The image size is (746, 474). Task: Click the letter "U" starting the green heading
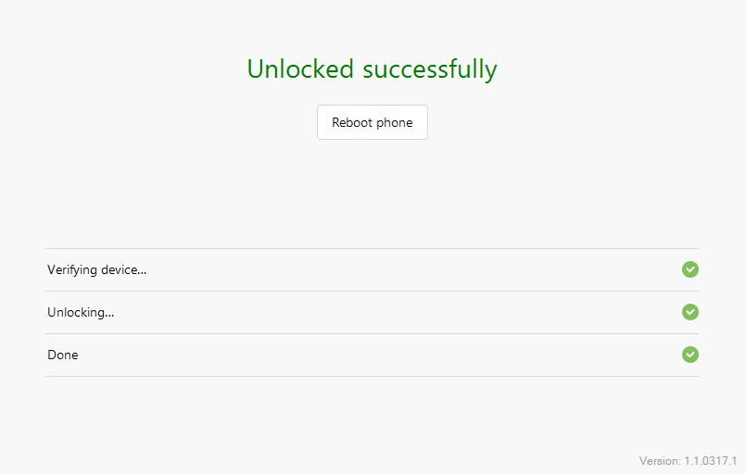[x=256, y=69]
